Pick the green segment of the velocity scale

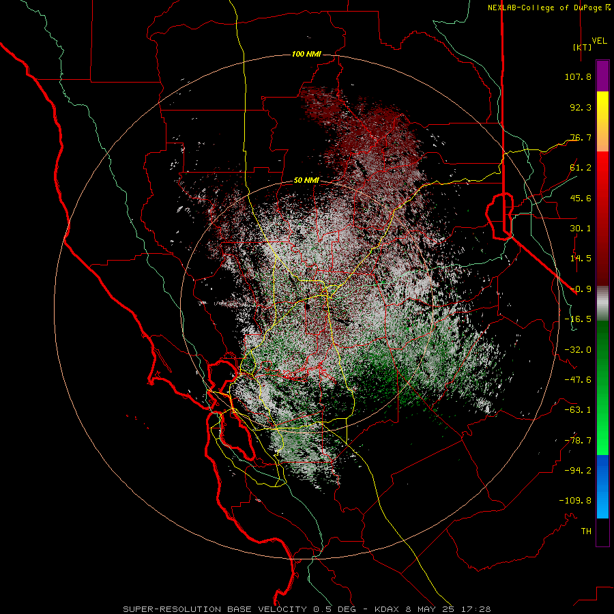click(602, 388)
